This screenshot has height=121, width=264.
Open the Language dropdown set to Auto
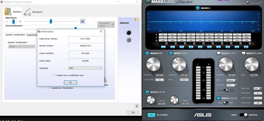pyautogui.click(x=85, y=68)
